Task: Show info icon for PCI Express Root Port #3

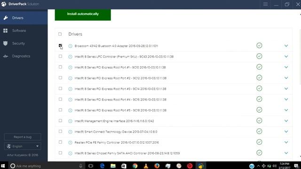Action: (70, 89)
